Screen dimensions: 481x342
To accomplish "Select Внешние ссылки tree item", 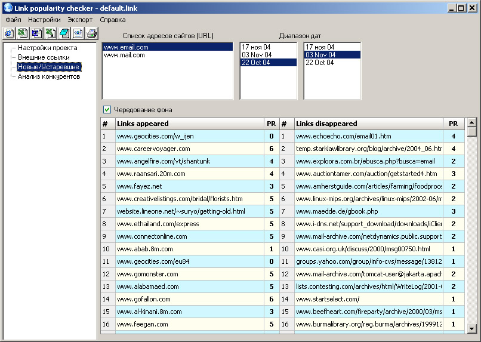I will [44, 57].
